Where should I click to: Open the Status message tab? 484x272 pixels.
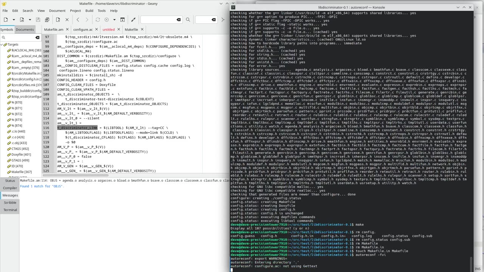click(x=10, y=181)
